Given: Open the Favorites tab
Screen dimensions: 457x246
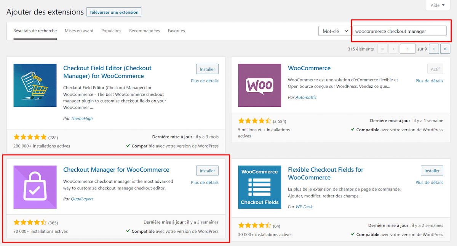Looking at the screenshot, I should pyautogui.click(x=176, y=31).
